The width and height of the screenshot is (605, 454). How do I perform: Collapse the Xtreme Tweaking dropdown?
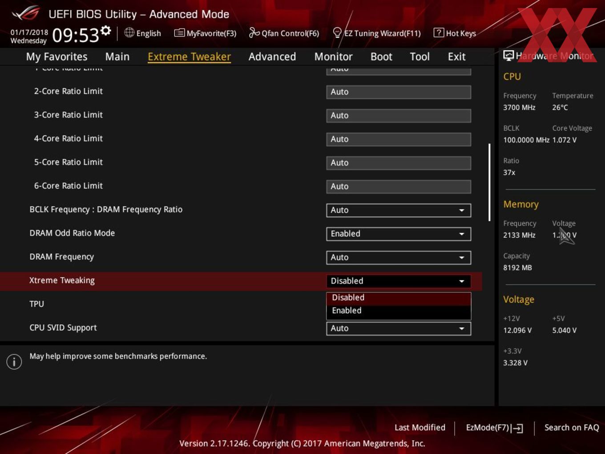click(399, 281)
